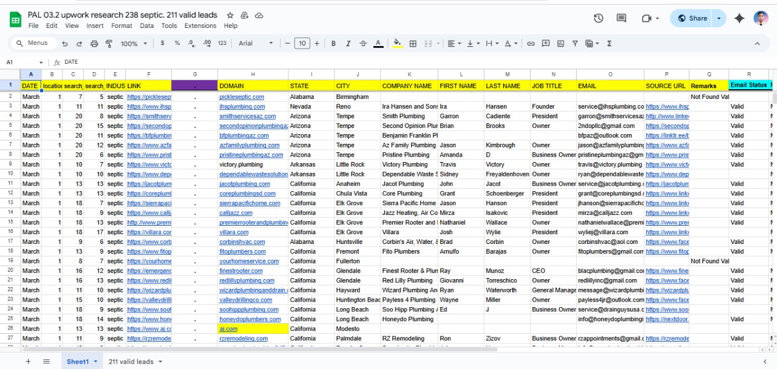Viewport: 777px width, 369px height.
Task: Increase font size with plus
Action: point(317,43)
